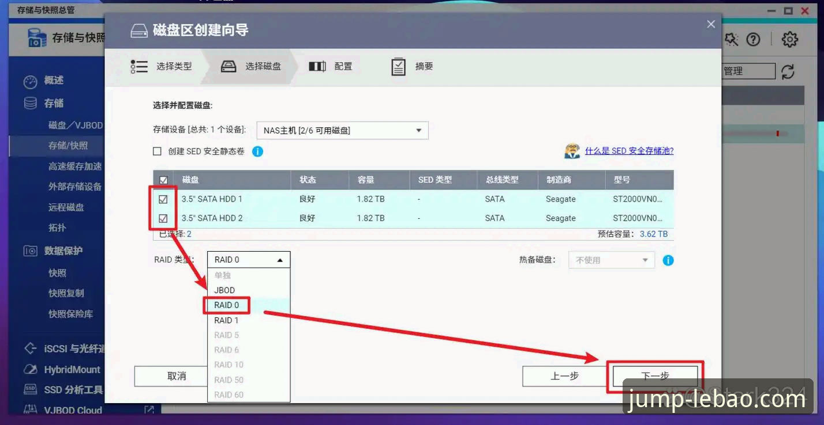The width and height of the screenshot is (824, 425).
Task: Click info icon beside SED 安全静态卷
Action: click(x=257, y=151)
